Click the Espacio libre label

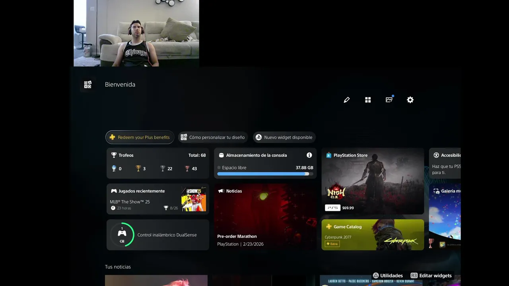[x=234, y=168]
